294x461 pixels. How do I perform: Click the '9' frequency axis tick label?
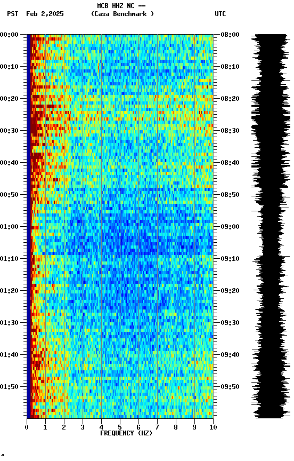coord(194,428)
